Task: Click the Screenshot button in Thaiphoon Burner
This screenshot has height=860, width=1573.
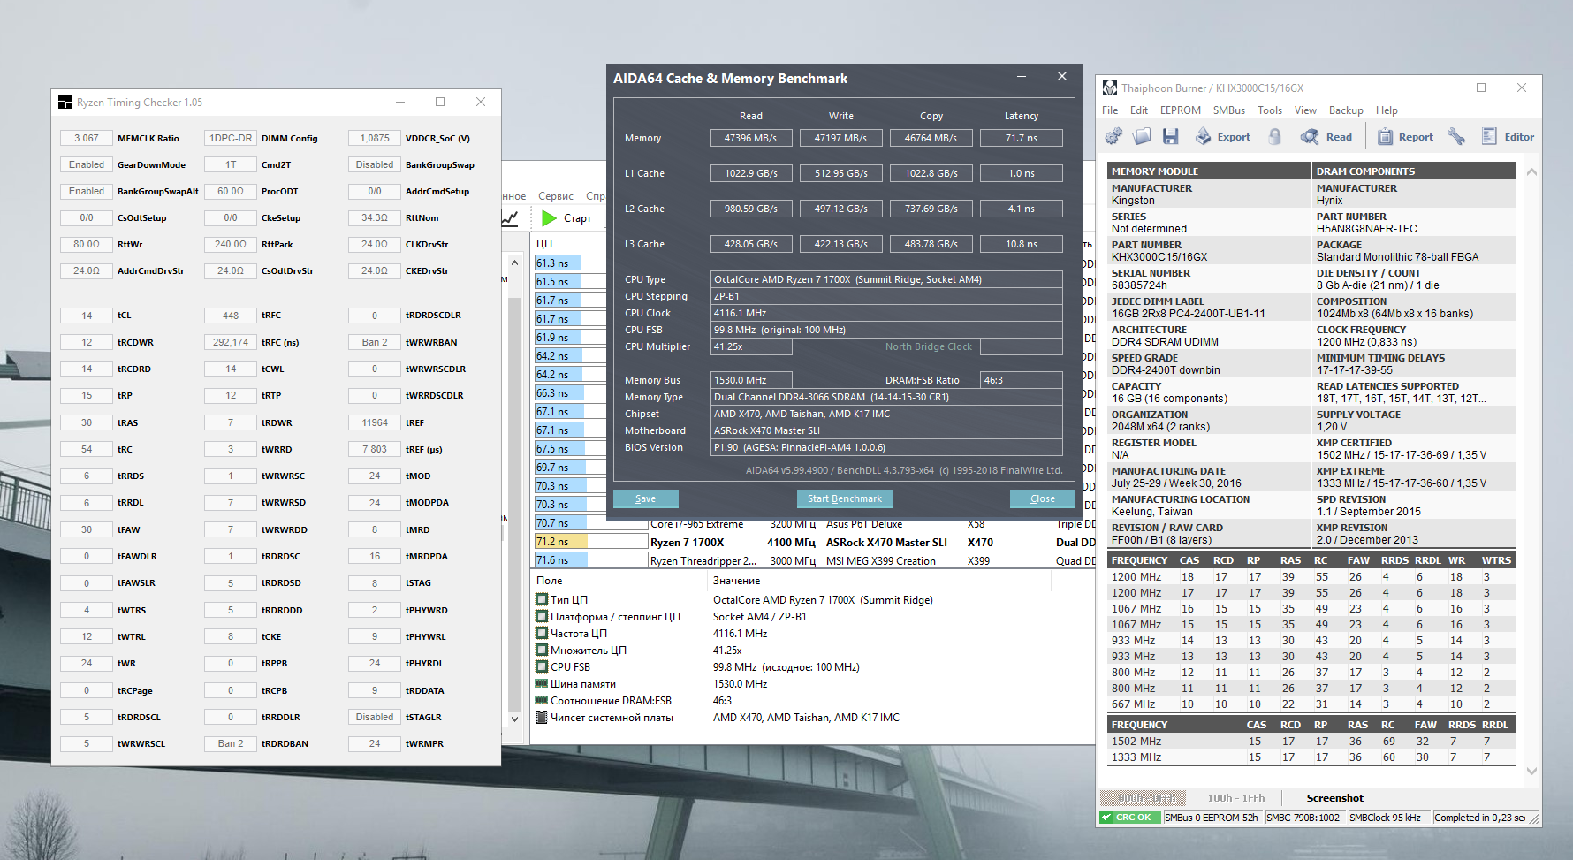Action: coord(1334,798)
